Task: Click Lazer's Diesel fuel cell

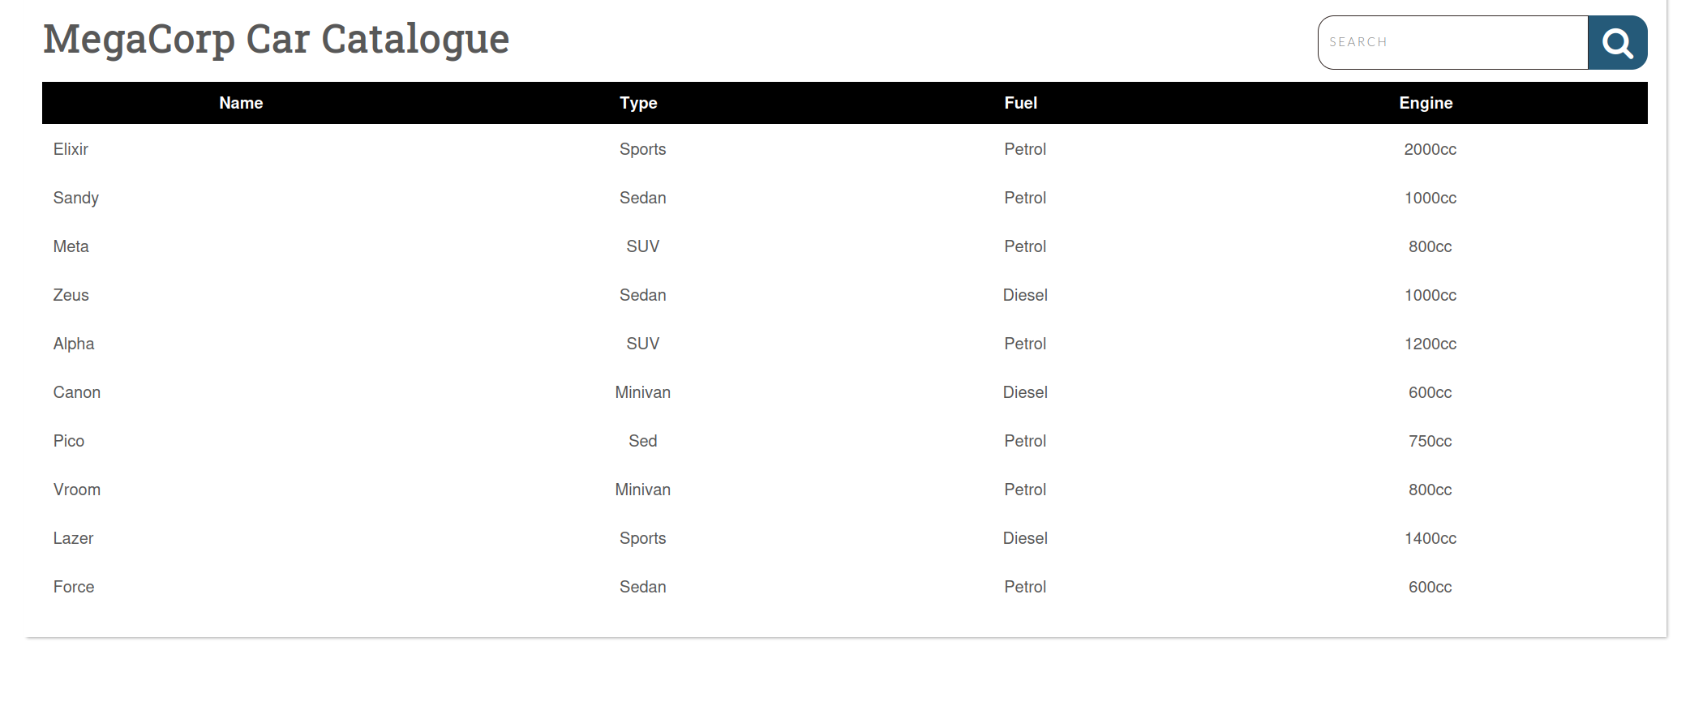Action: coord(1025,538)
